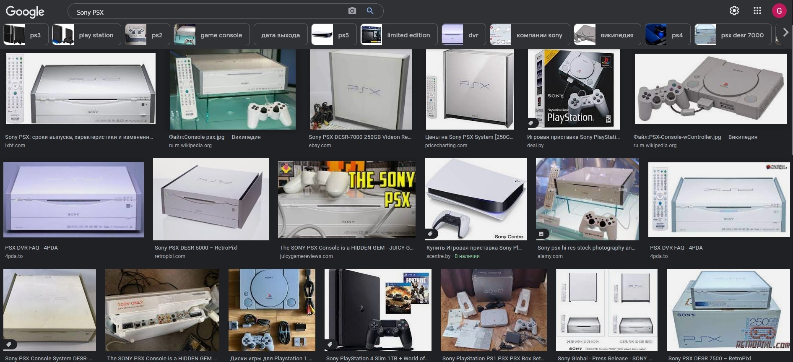Click the alamy licensable image badge

[542, 234]
